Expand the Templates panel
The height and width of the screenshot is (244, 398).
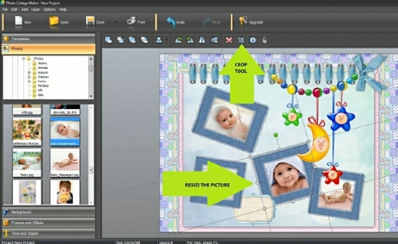[49, 38]
